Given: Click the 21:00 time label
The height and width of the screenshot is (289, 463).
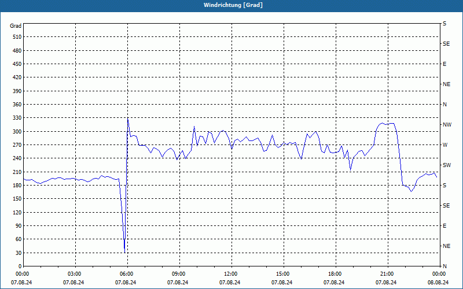Looking at the screenshot, I should point(387,274).
